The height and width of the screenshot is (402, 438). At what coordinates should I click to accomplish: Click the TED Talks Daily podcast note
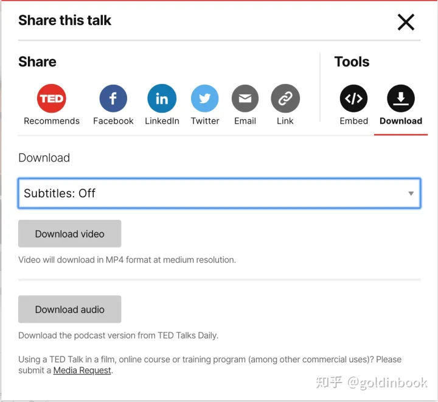click(x=118, y=336)
